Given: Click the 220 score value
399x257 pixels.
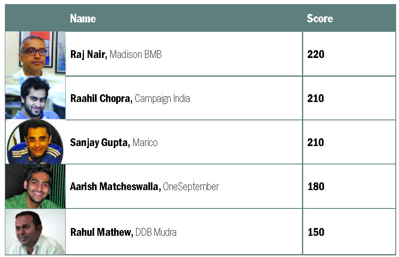Looking at the screenshot, I should pyautogui.click(x=316, y=54).
